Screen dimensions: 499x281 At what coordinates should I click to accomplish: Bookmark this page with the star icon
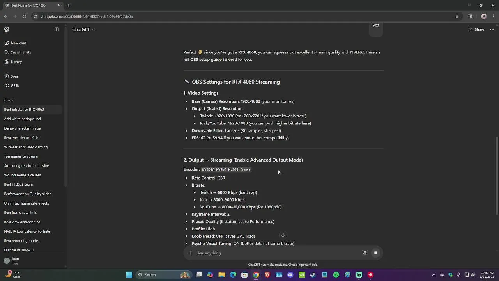tap(457, 16)
